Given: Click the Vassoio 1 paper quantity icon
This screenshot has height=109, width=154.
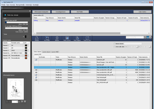Looking at the screenshot, I should (26, 46).
